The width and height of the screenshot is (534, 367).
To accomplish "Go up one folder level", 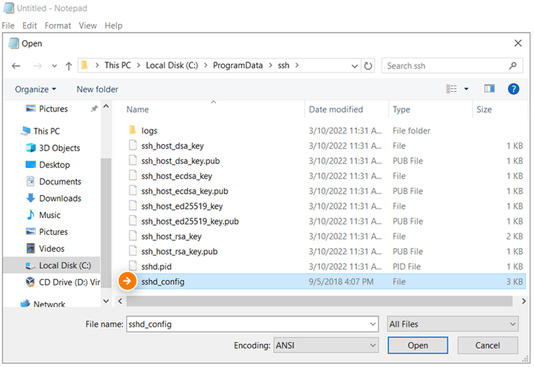I will [69, 66].
